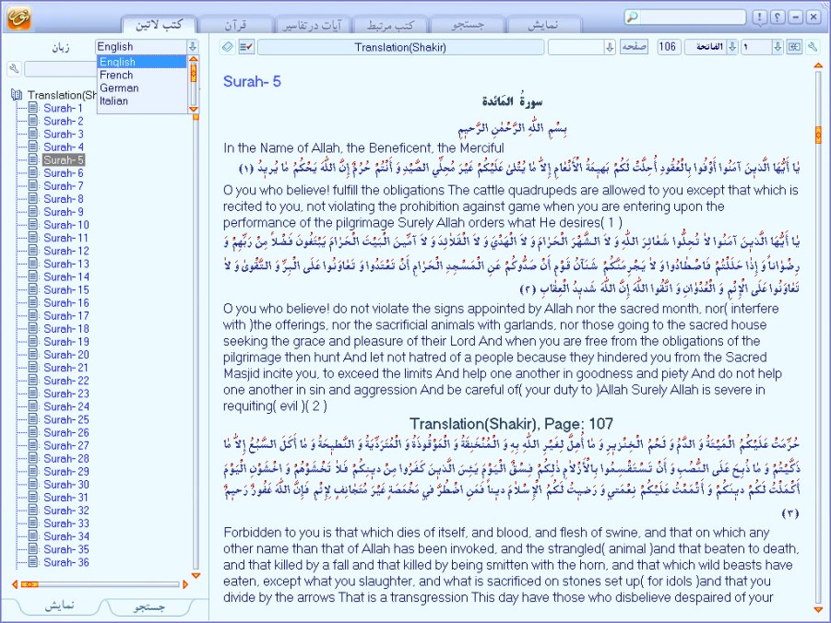Viewport: 831px width, 623px height.
Task: Click the magnifier icon in top search box
Action: tap(633, 17)
